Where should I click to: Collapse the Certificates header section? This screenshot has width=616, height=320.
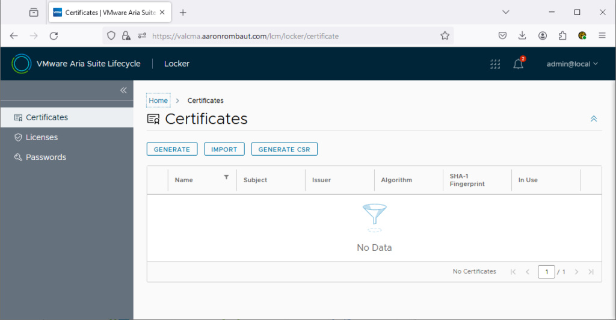(x=594, y=119)
